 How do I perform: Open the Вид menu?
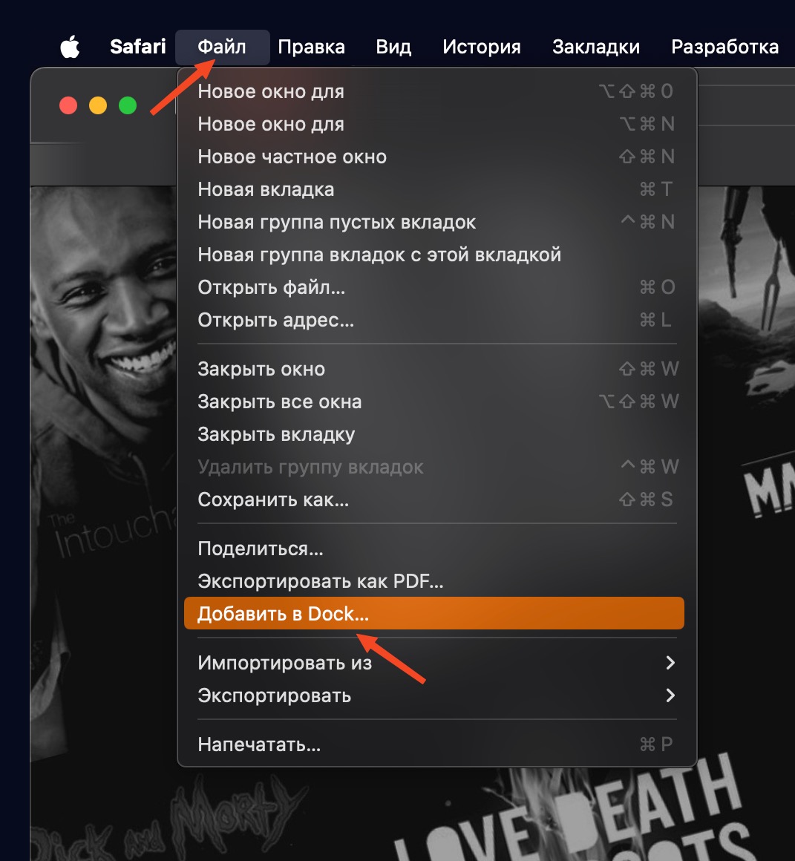tap(393, 47)
